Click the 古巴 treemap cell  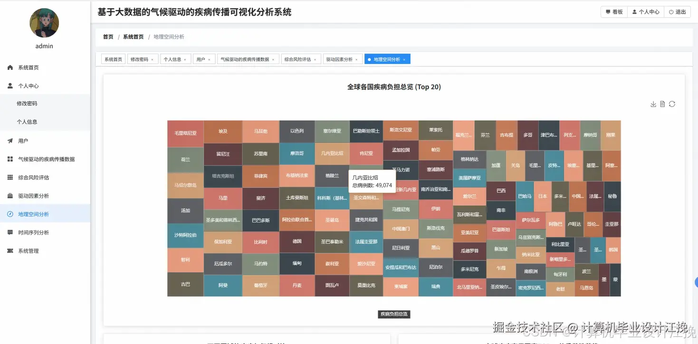(x=185, y=285)
